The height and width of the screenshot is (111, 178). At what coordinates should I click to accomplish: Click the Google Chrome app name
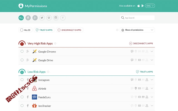(47, 52)
